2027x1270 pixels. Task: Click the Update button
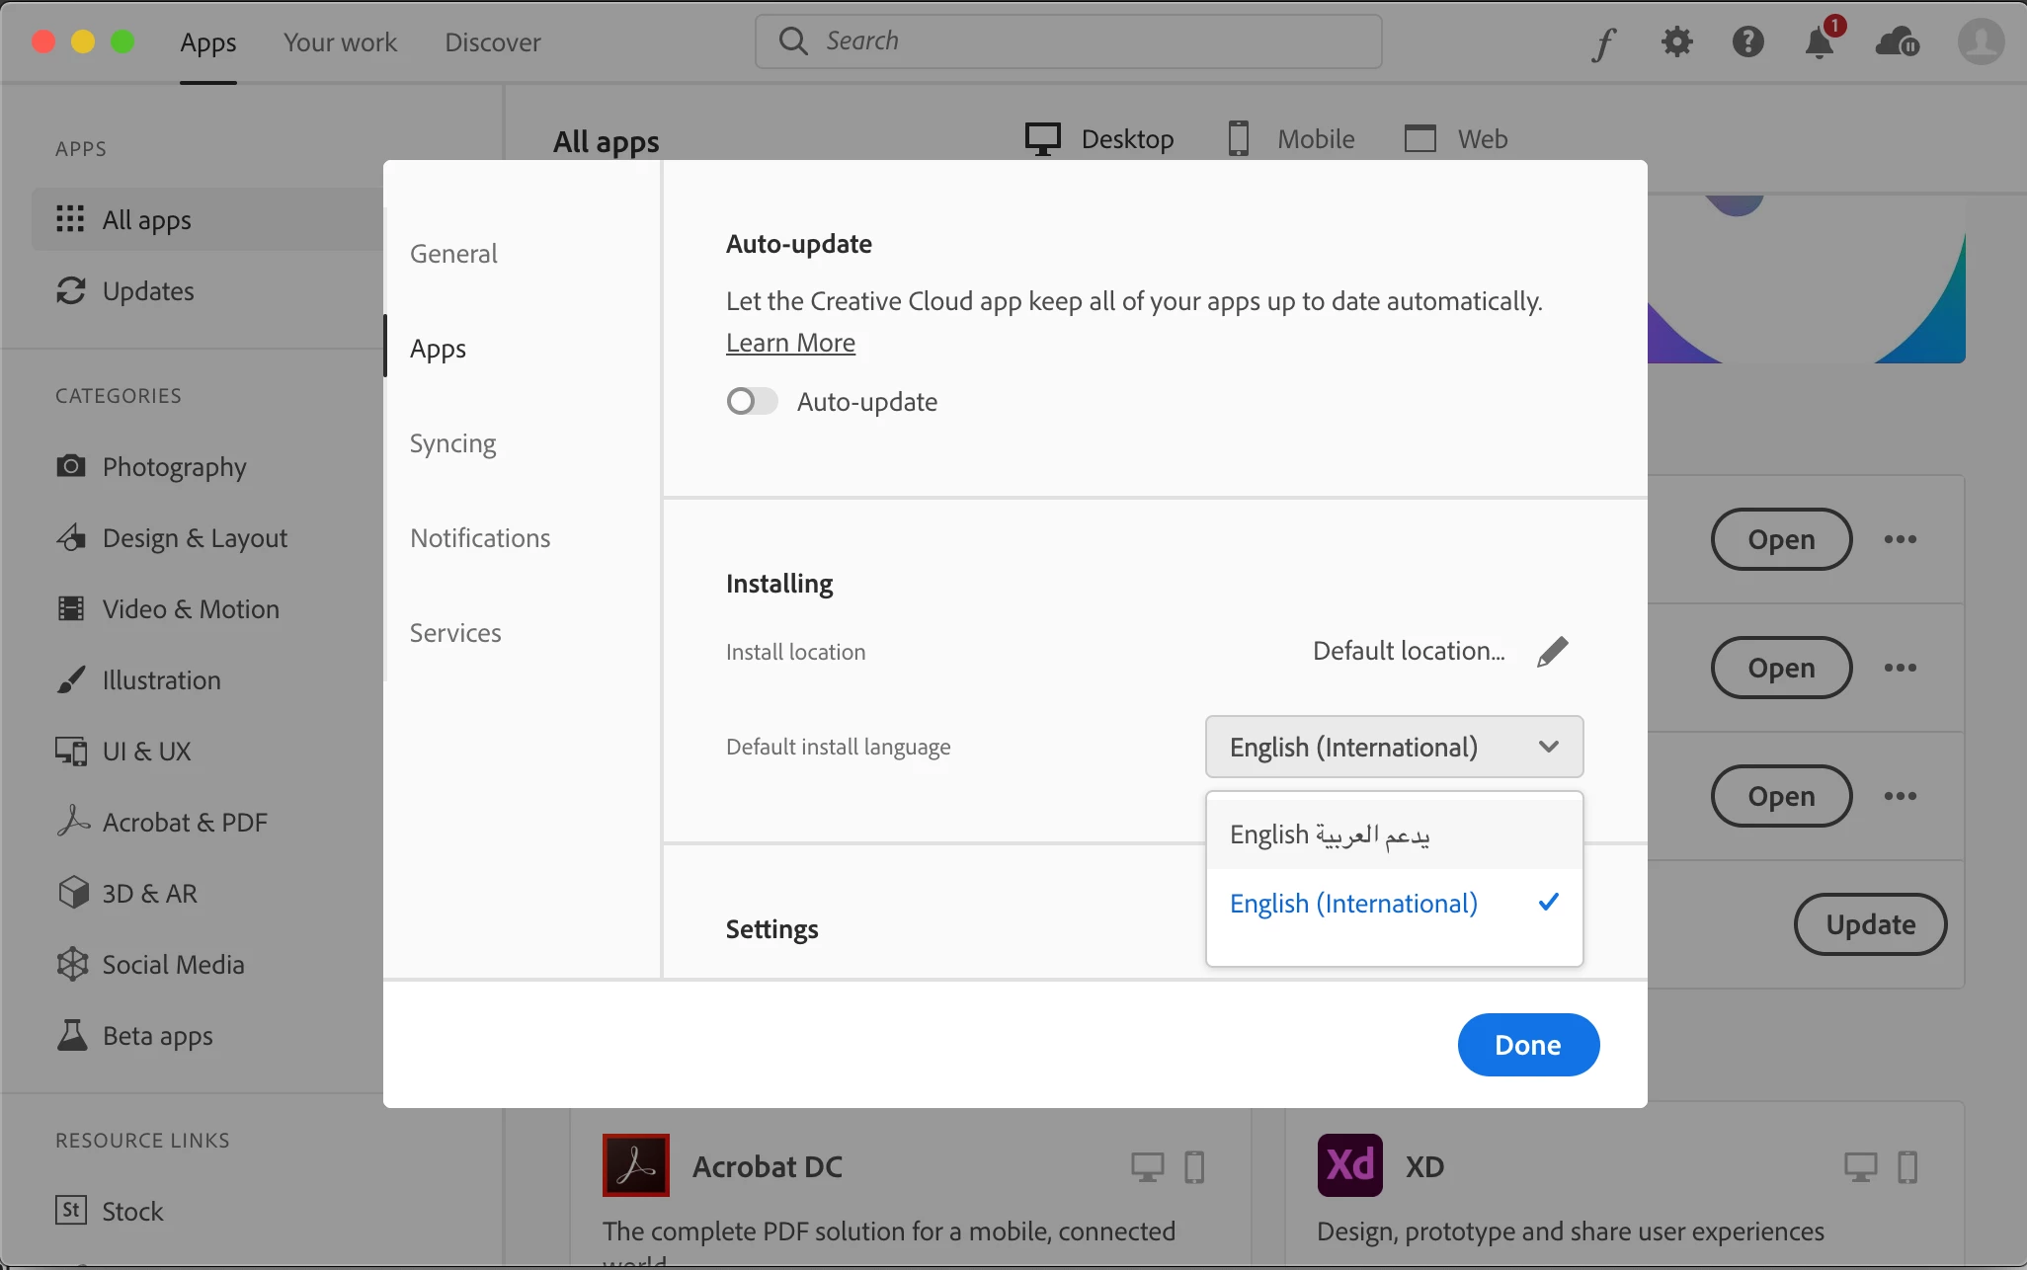[1870, 924]
